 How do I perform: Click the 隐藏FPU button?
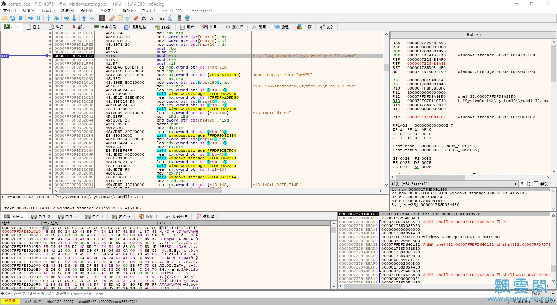pos(473,35)
